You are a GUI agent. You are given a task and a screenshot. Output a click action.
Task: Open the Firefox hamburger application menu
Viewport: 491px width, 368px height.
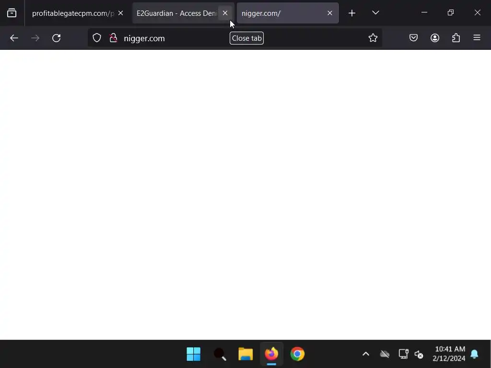[x=477, y=38]
